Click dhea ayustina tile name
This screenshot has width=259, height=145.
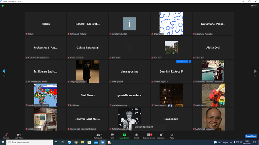(129, 71)
